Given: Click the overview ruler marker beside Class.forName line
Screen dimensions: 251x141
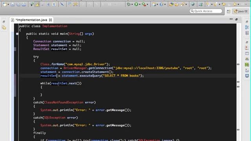Looking at the screenshot, I should tap(238, 64).
